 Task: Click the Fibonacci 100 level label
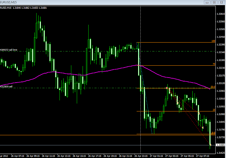(x=213, y=41)
